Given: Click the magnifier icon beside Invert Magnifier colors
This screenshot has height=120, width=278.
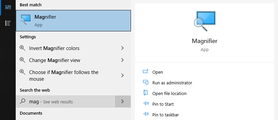Looking at the screenshot, I should [22, 48].
